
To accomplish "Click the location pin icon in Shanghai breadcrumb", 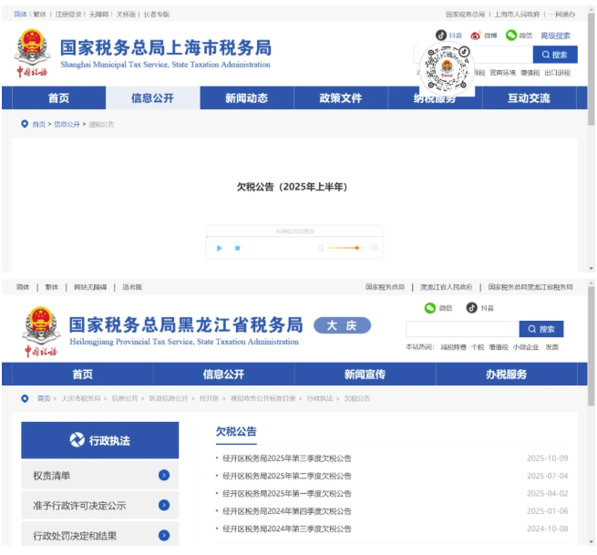I will (x=25, y=124).
